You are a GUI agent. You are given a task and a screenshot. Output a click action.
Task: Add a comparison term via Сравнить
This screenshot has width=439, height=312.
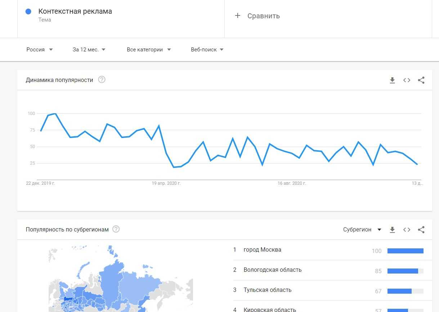(x=263, y=16)
